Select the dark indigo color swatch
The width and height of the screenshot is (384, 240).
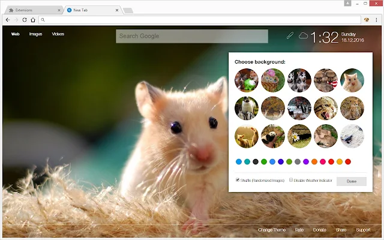[x=281, y=161]
